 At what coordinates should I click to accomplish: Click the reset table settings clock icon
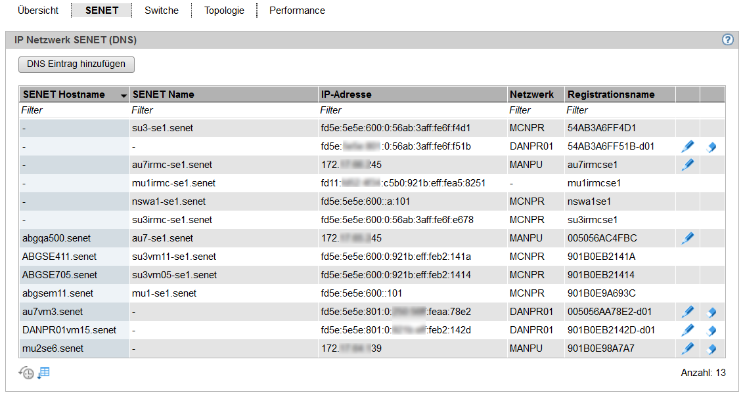26,373
